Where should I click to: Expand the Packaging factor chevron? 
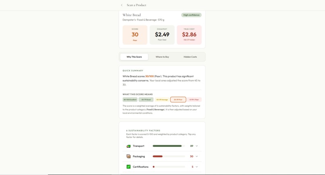(197, 156)
